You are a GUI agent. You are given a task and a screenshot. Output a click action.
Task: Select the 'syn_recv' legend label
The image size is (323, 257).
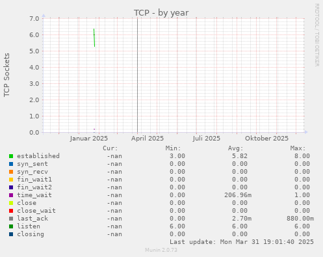[32, 172]
